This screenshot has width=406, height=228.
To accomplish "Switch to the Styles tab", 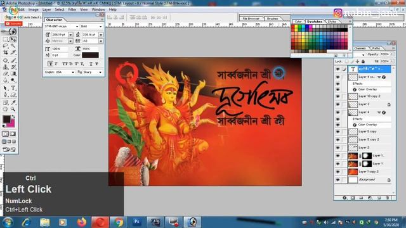I will 332,22.
